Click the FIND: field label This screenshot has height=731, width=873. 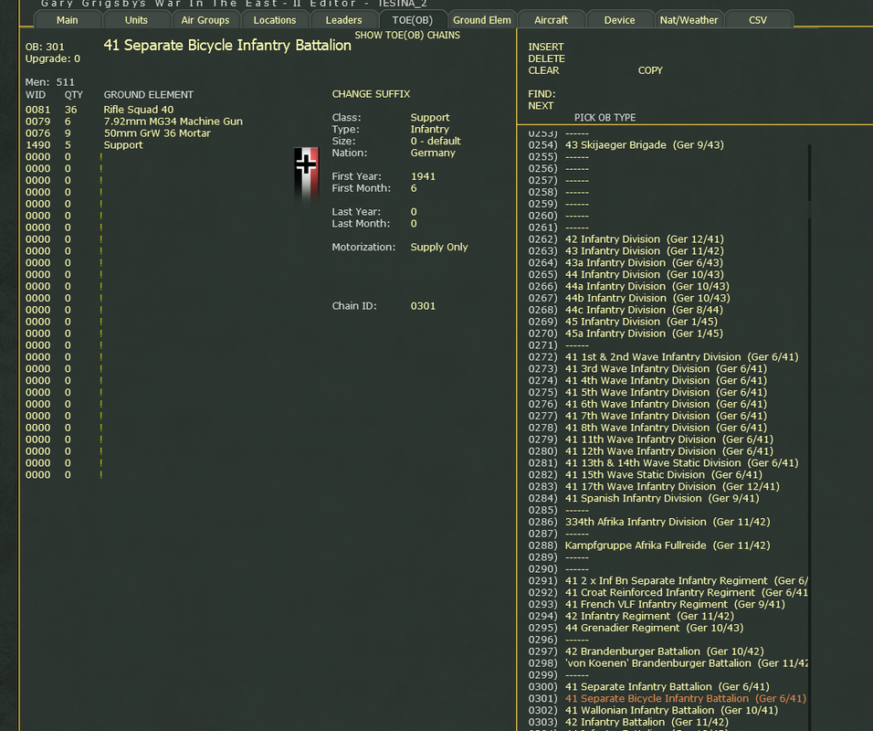[542, 93]
